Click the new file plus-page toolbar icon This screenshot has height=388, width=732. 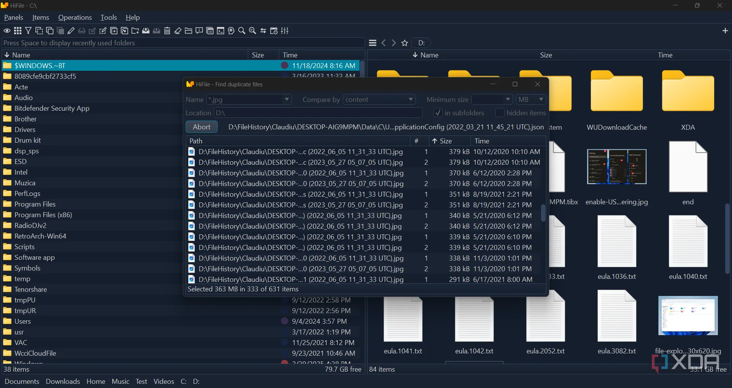tap(114, 31)
